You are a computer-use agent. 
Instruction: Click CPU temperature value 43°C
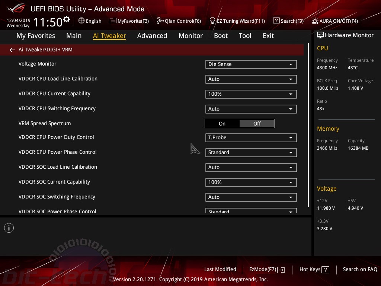(353, 68)
